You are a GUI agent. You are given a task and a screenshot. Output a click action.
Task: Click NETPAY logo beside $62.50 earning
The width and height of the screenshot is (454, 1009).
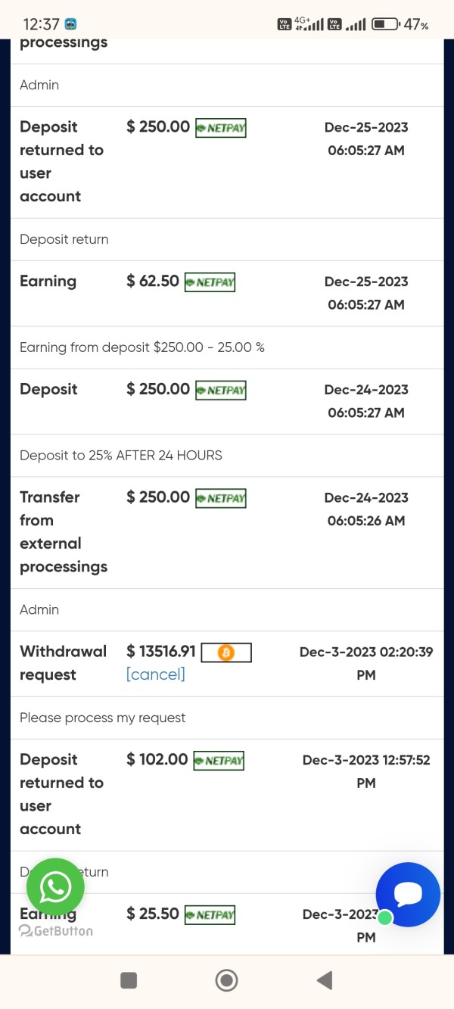(210, 282)
